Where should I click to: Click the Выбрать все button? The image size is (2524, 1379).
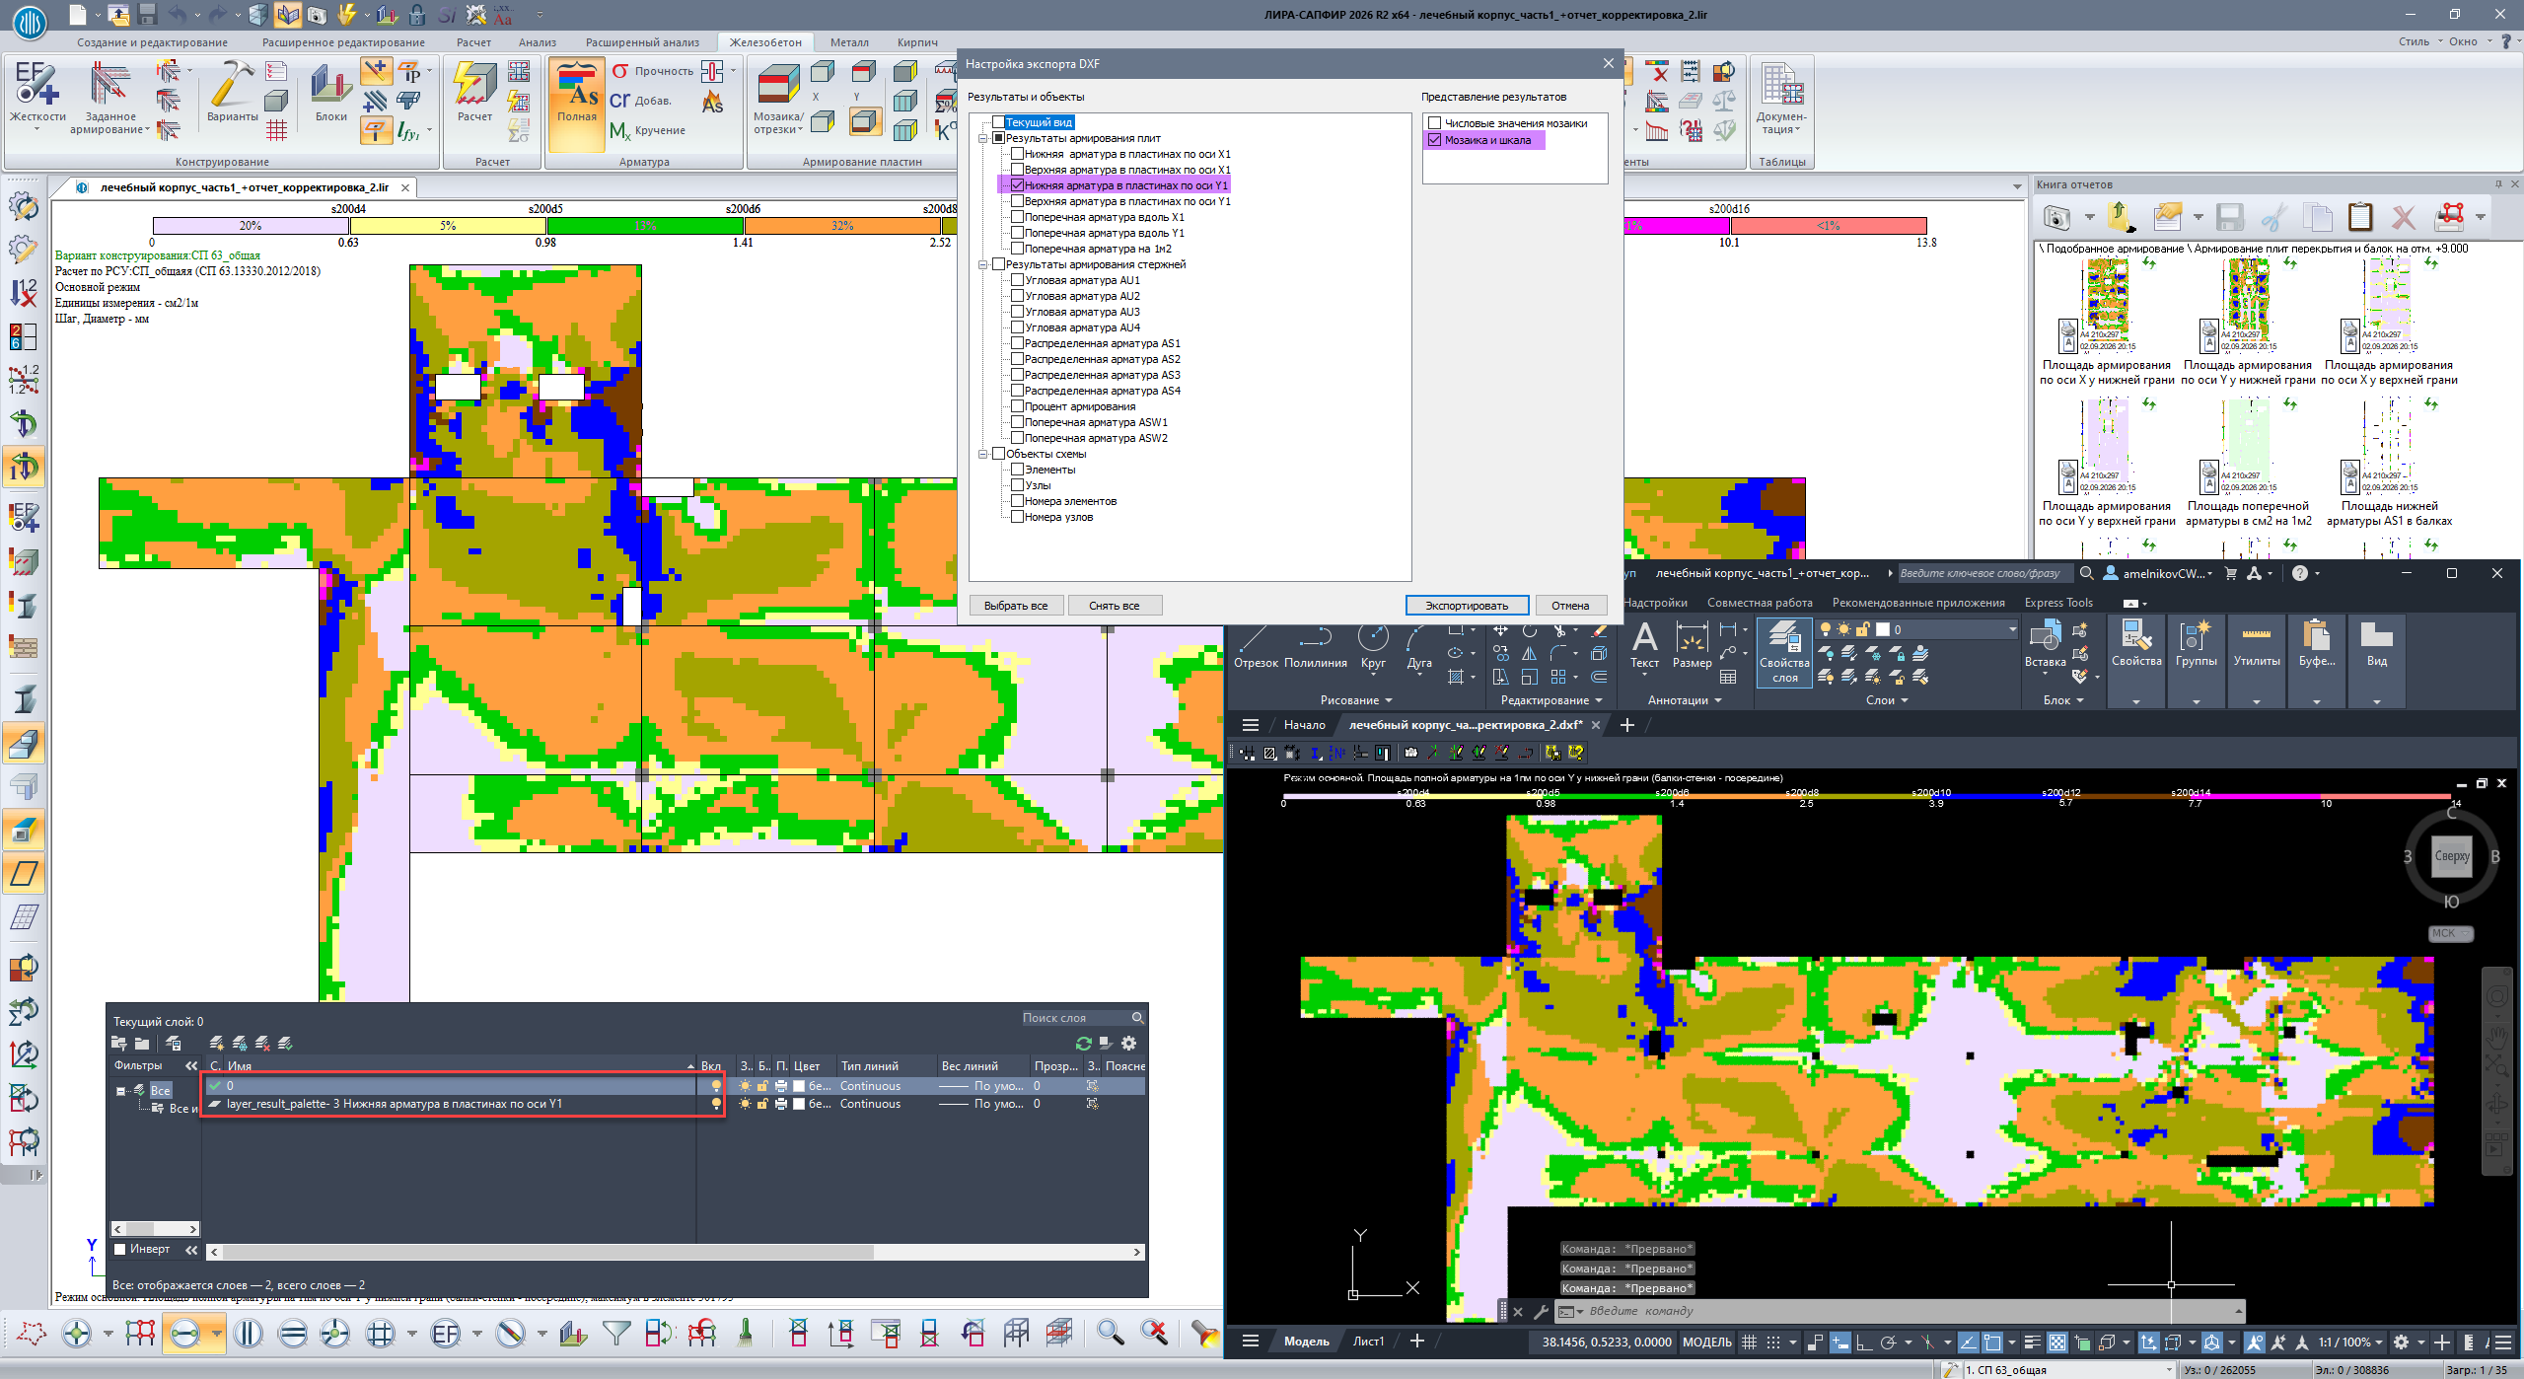[x=1016, y=606]
